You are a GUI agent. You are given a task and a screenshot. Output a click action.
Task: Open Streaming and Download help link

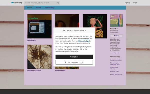click(115, 64)
